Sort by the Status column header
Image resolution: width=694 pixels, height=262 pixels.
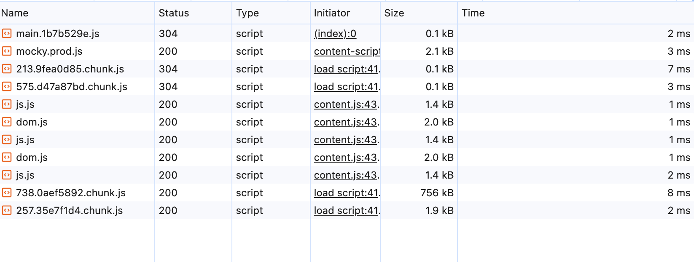[174, 13]
